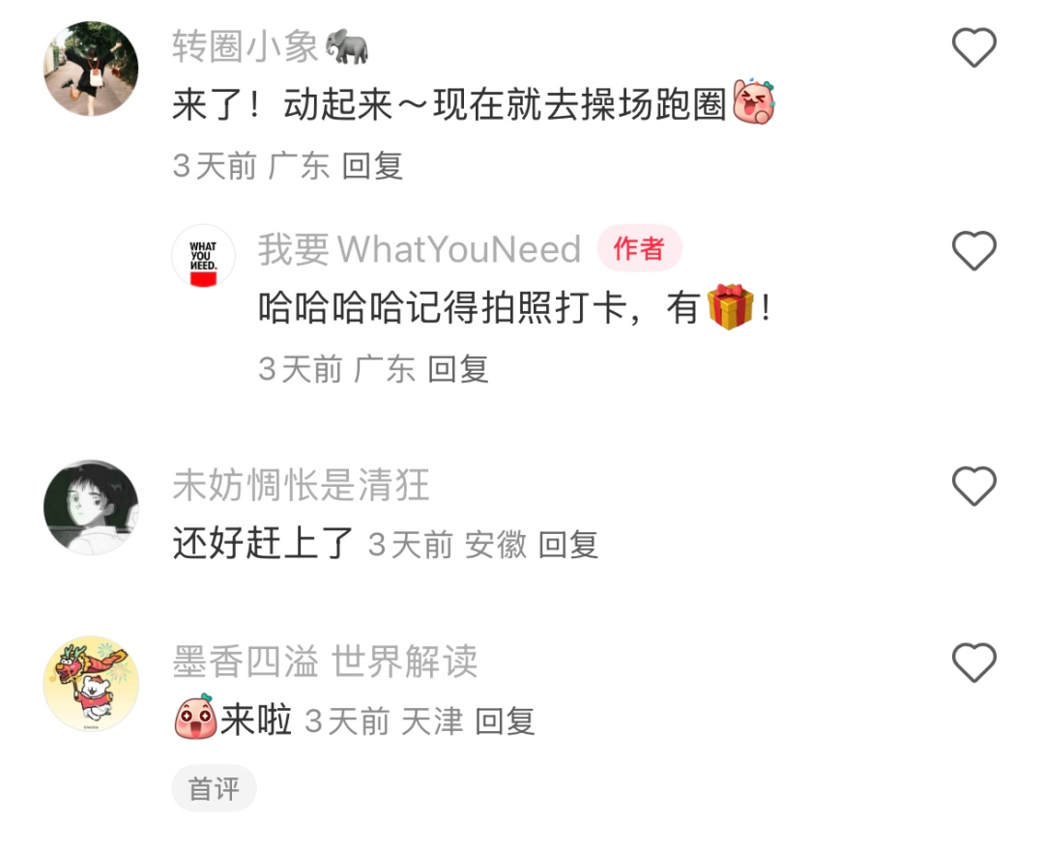Open the dragon avatar of 墨香四溢

coord(91,684)
